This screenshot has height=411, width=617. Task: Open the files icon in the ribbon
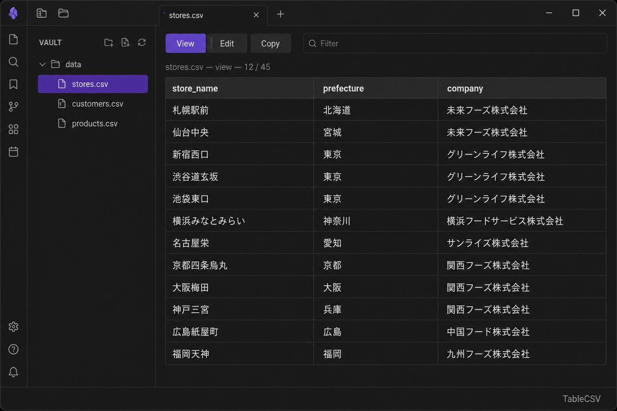(13, 39)
